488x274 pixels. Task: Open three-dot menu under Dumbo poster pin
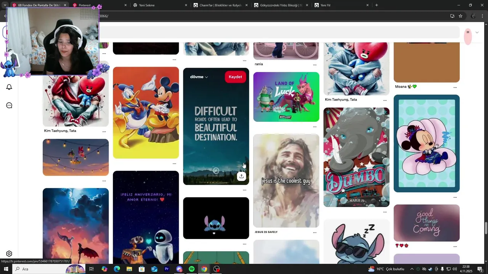(x=385, y=212)
